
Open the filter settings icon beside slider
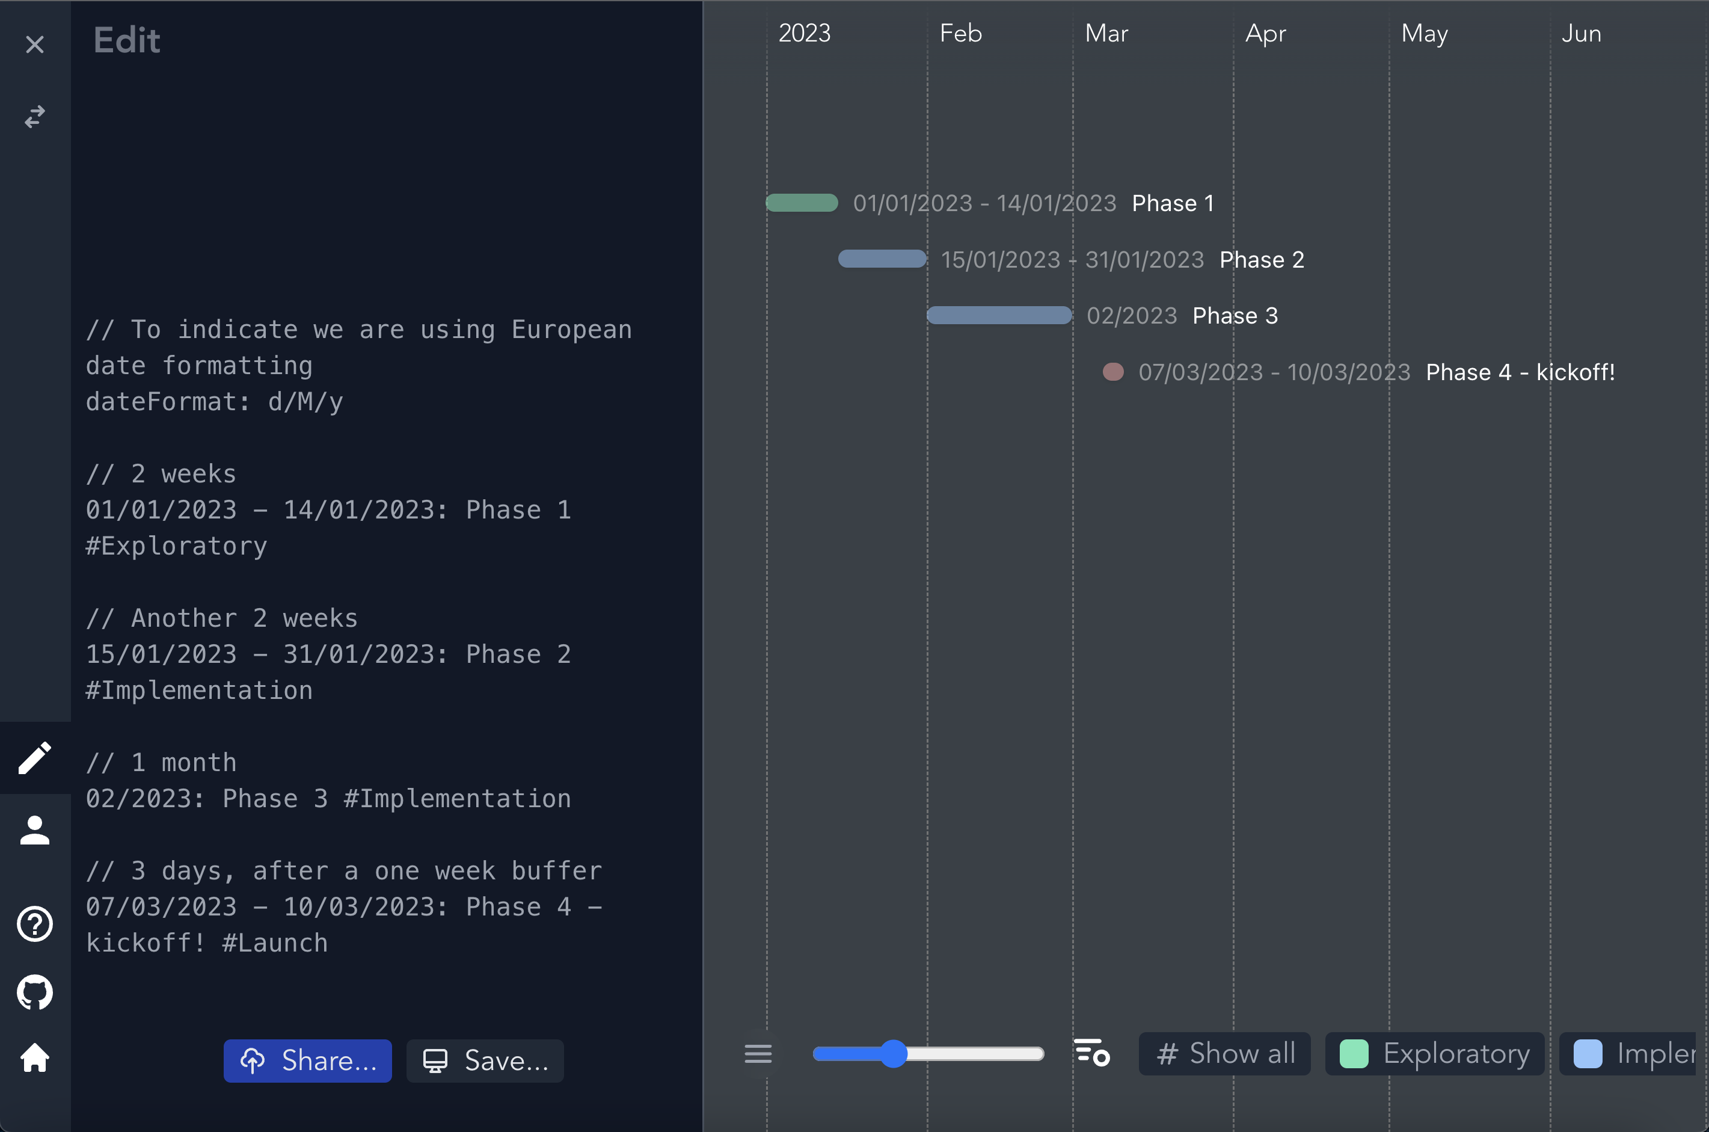(1091, 1053)
